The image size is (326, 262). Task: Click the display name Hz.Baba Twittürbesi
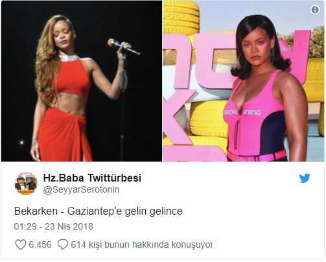click(x=92, y=178)
